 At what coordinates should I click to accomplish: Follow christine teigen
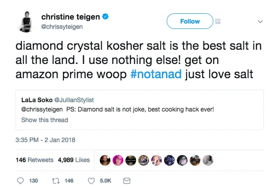(189, 21)
